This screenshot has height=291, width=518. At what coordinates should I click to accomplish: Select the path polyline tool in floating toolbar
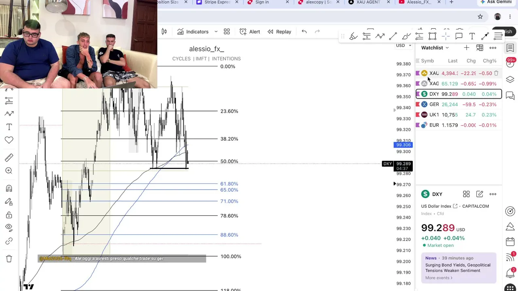[x=380, y=36]
